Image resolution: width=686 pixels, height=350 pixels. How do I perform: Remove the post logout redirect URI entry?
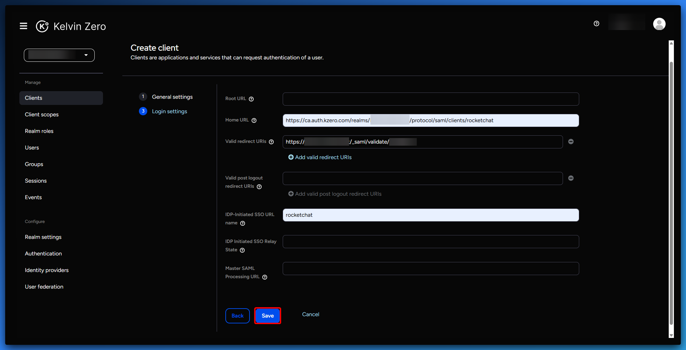click(x=571, y=178)
